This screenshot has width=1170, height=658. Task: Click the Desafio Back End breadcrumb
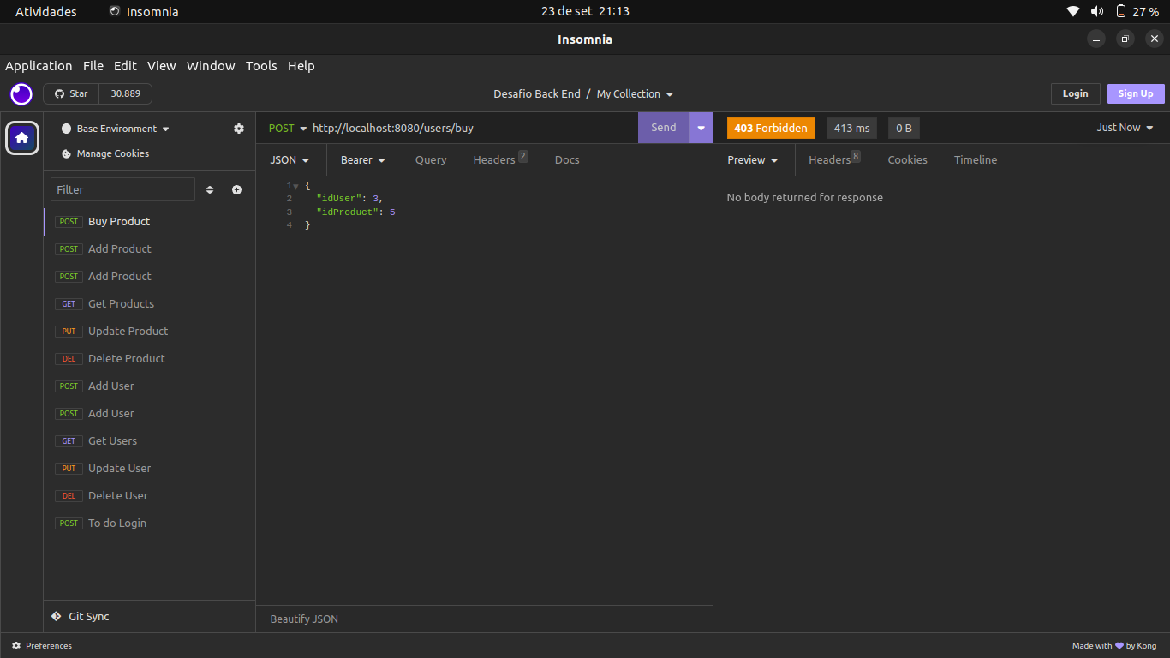(x=537, y=94)
